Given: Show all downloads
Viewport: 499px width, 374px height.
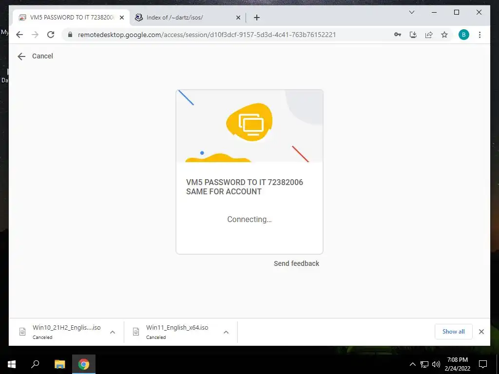Looking at the screenshot, I should click(x=454, y=331).
